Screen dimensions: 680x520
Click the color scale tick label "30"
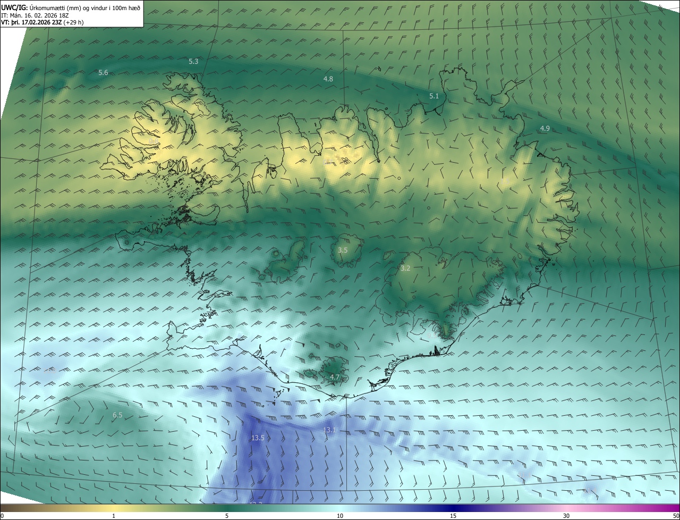[566, 516]
